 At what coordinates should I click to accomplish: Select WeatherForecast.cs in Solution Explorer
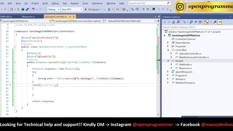coord(185,83)
